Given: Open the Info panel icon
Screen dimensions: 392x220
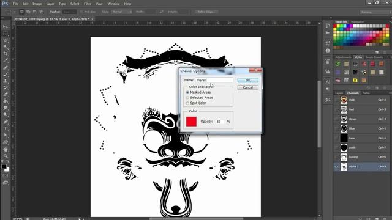Looking at the screenshot, I should 328,50.
